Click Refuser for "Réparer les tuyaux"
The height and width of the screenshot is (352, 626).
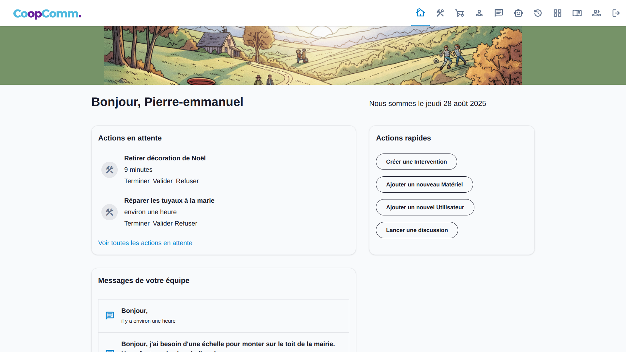point(186,223)
